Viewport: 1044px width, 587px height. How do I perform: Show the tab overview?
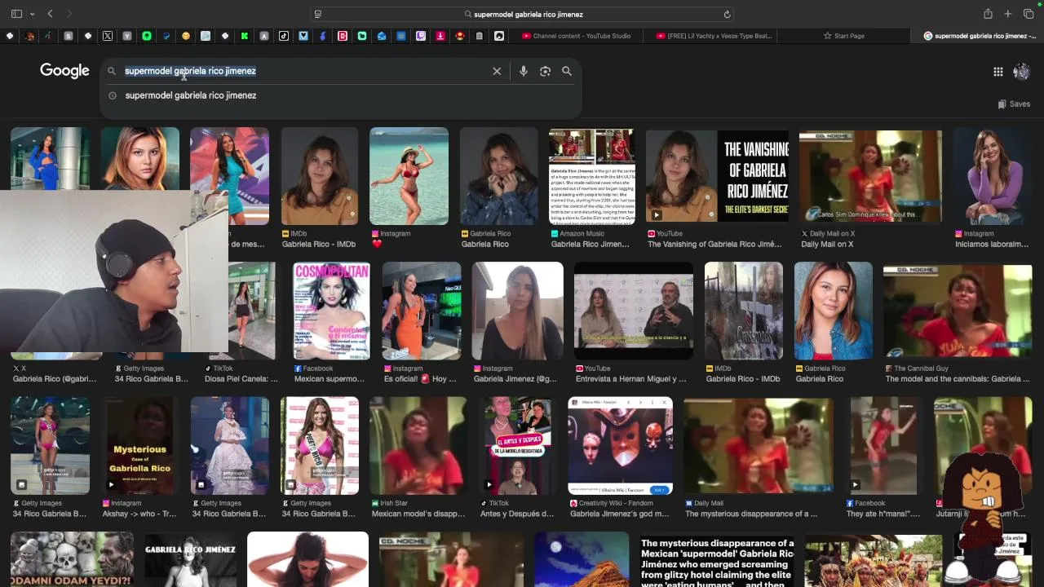point(1029,14)
